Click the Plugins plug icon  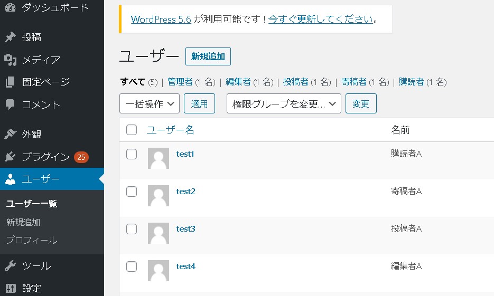click(10, 157)
